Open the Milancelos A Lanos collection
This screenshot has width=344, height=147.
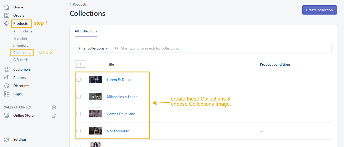[x=122, y=97]
